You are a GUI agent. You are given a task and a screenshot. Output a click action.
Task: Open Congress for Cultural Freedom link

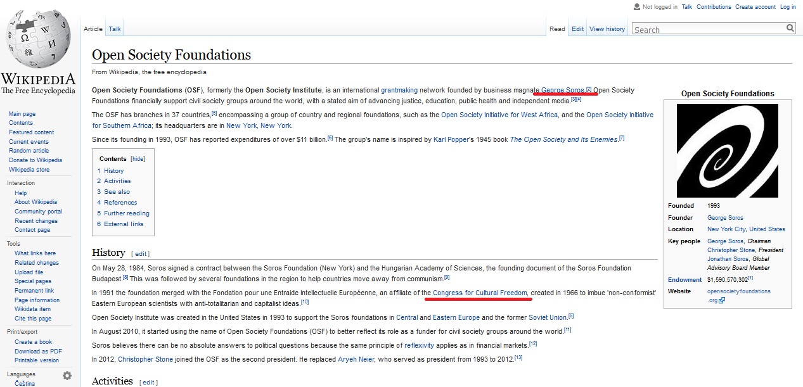coord(480,293)
